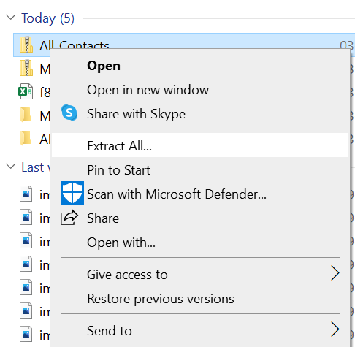Select the second zipped folder icon

[26, 68]
